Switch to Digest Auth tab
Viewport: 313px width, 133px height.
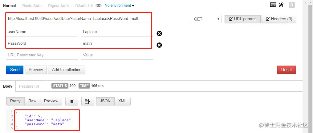click(58, 6)
